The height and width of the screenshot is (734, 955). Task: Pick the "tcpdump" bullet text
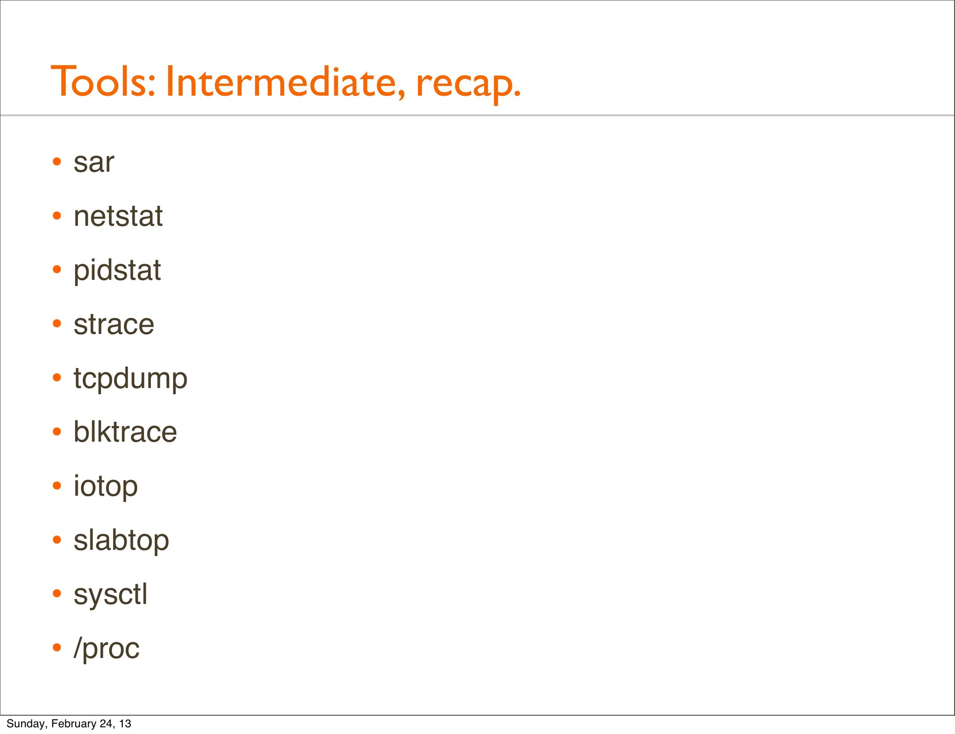pos(130,379)
